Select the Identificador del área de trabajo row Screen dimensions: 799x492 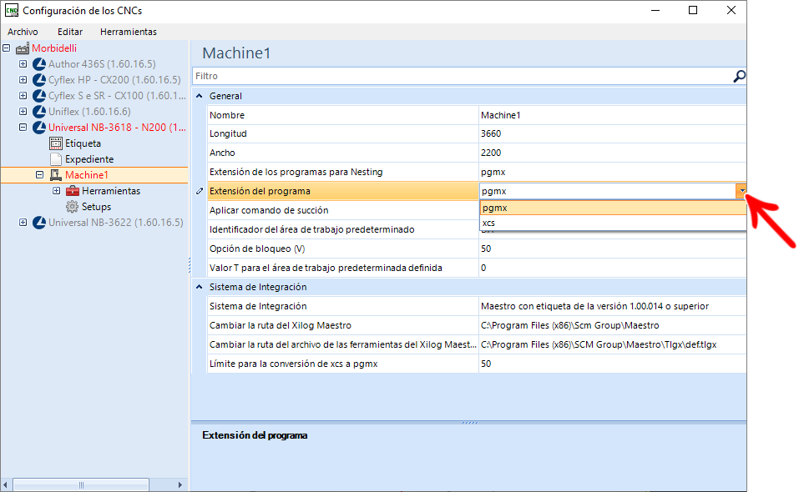coord(343,229)
